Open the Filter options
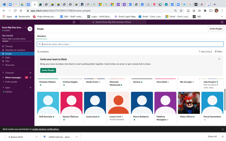Screen dimensions: 226x141 click(x=218, y=52)
